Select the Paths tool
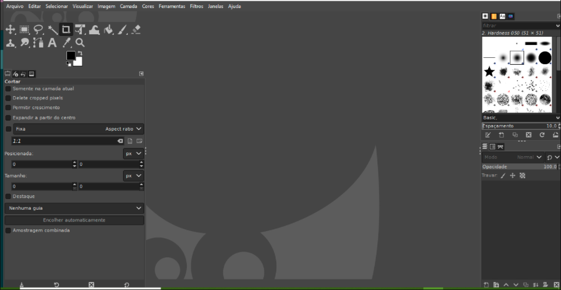Screen dimensions: 561x290 tap(39, 43)
